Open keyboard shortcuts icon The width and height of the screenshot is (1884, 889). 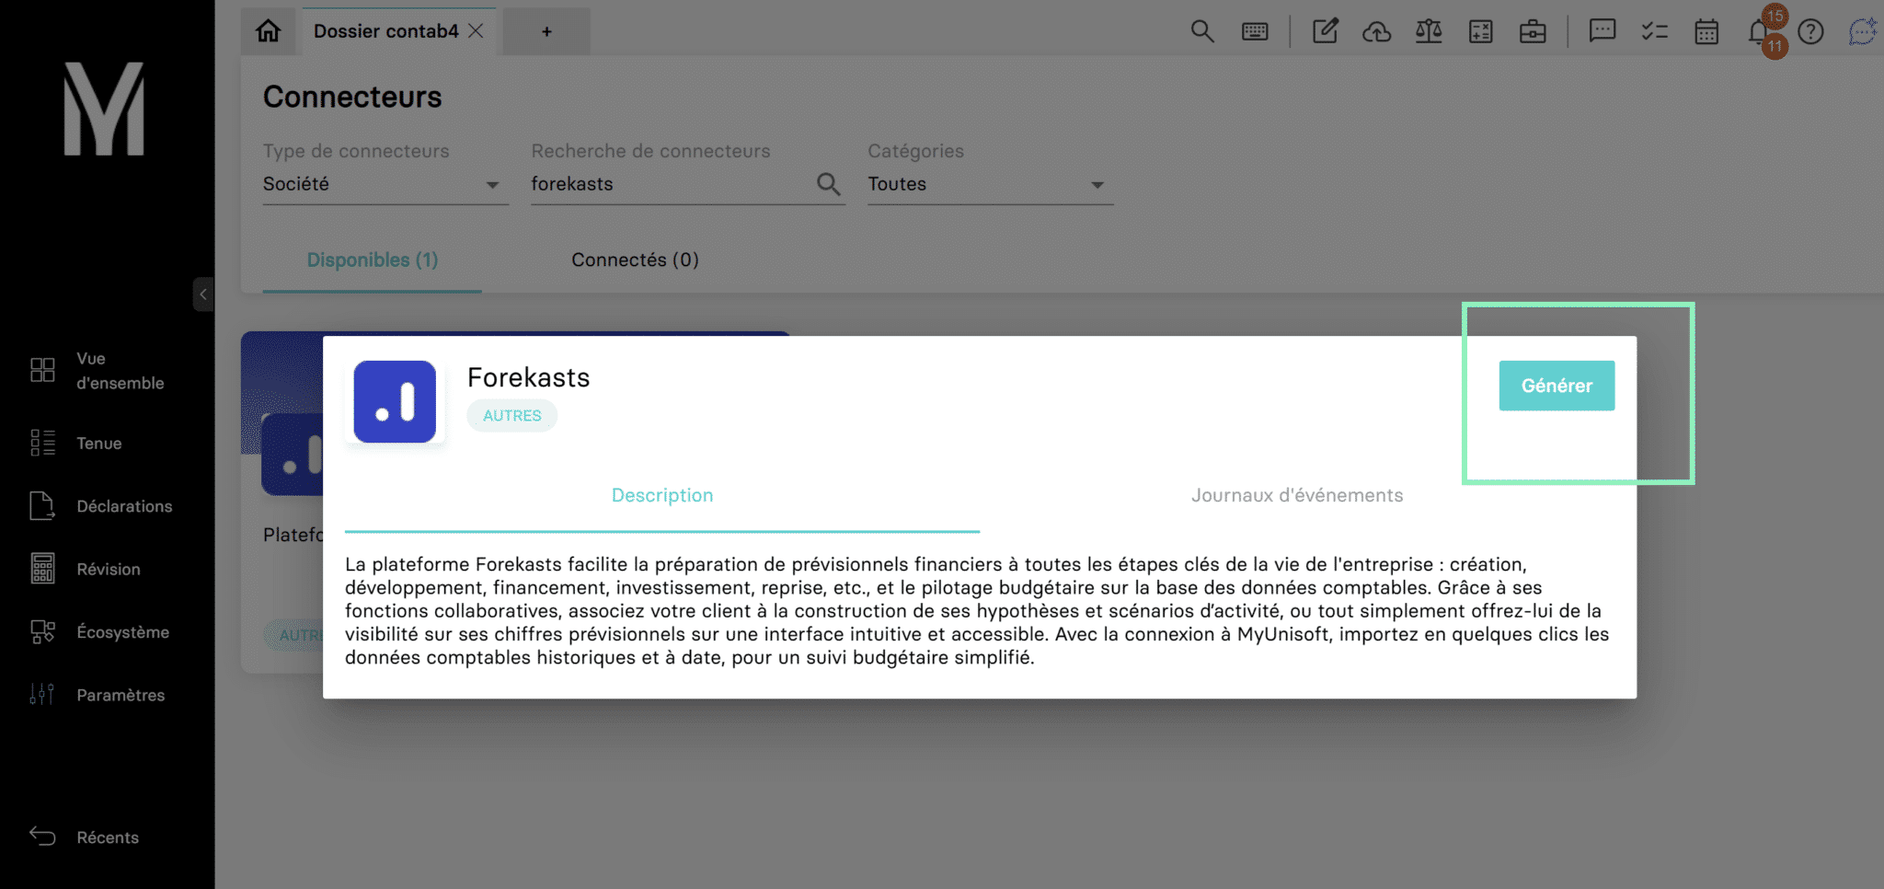click(x=1255, y=31)
